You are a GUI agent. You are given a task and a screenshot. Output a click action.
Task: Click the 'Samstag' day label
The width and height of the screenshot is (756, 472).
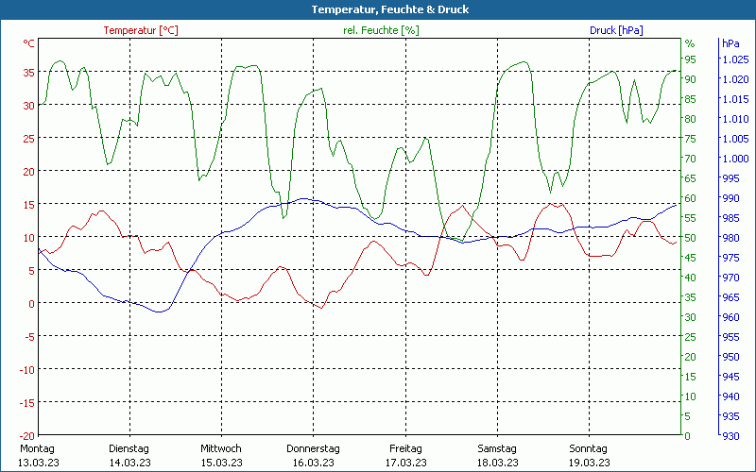coord(497,449)
